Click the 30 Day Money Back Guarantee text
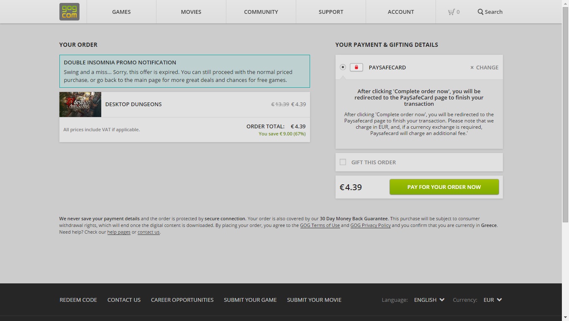Screen dimensions: 569x321 coord(354,219)
